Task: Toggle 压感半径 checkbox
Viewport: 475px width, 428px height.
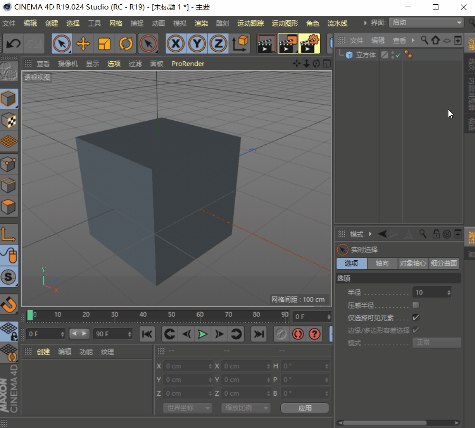Action: [416, 305]
